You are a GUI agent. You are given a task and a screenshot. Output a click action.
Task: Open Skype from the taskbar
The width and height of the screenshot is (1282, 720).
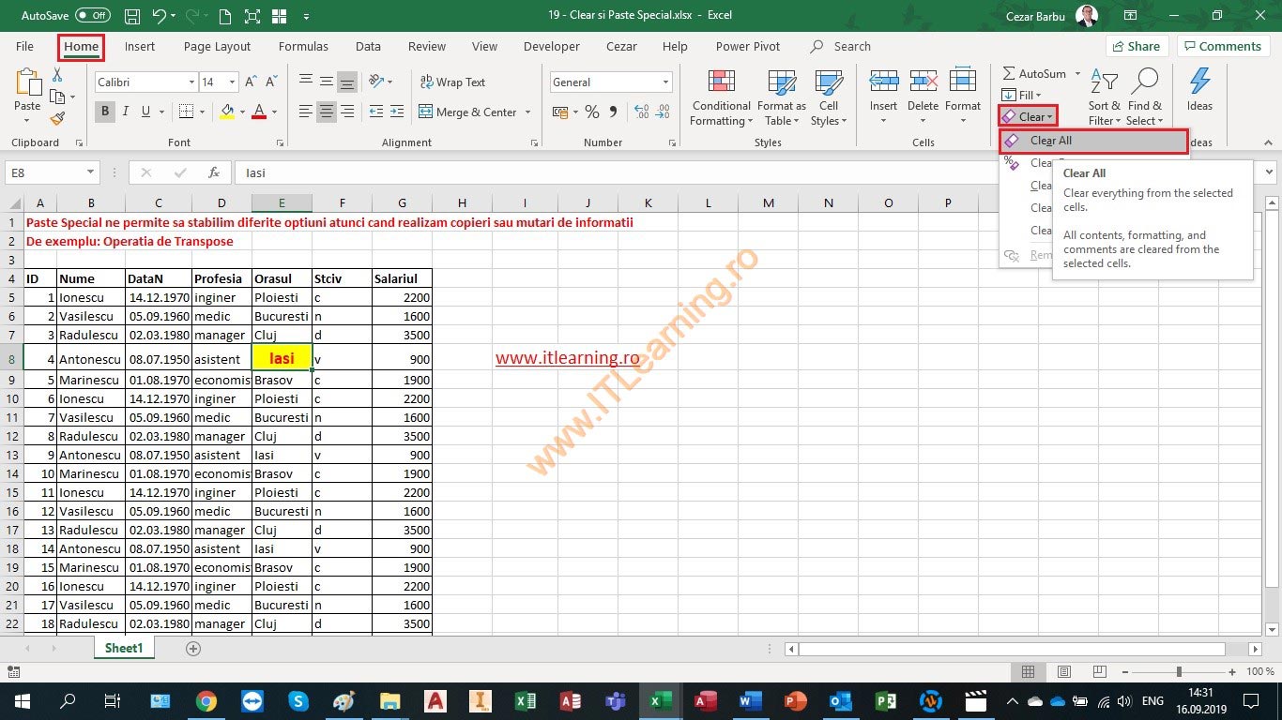298,700
